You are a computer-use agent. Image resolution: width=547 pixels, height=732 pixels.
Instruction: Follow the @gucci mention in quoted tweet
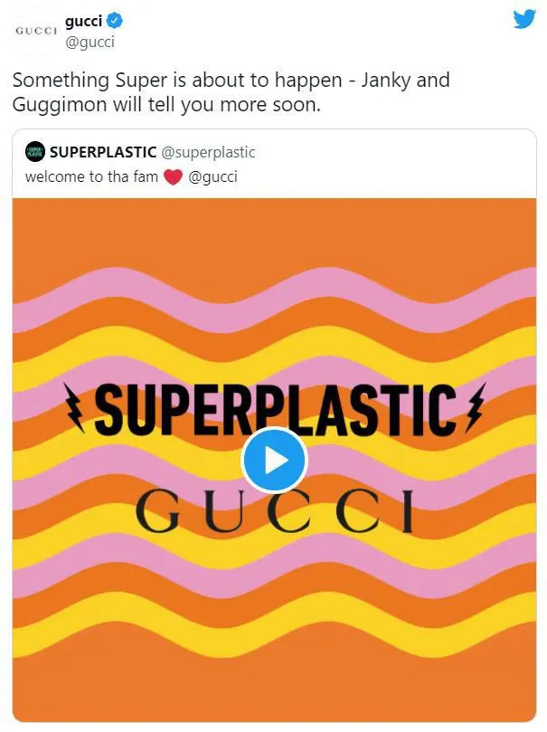tap(213, 177)
